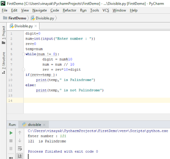Screen dimensions: 170x159
Task: Rerun the program with green play icon
Action: pos(11,133)
